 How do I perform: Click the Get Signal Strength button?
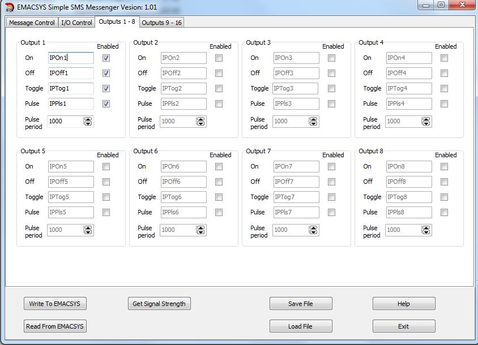point(159,304)
